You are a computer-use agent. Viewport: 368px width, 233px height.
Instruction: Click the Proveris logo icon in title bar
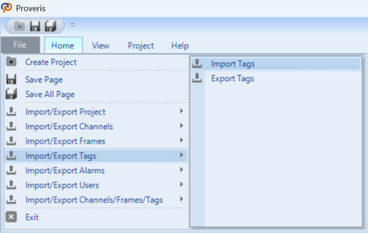click(7, 8)
